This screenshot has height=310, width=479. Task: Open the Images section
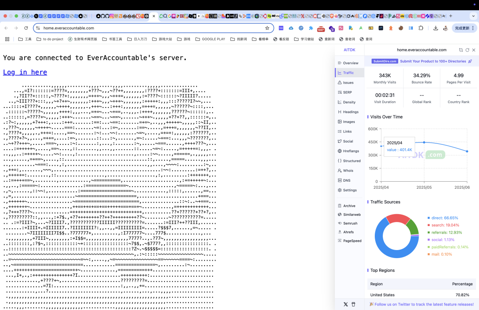[x=349, y=122]
